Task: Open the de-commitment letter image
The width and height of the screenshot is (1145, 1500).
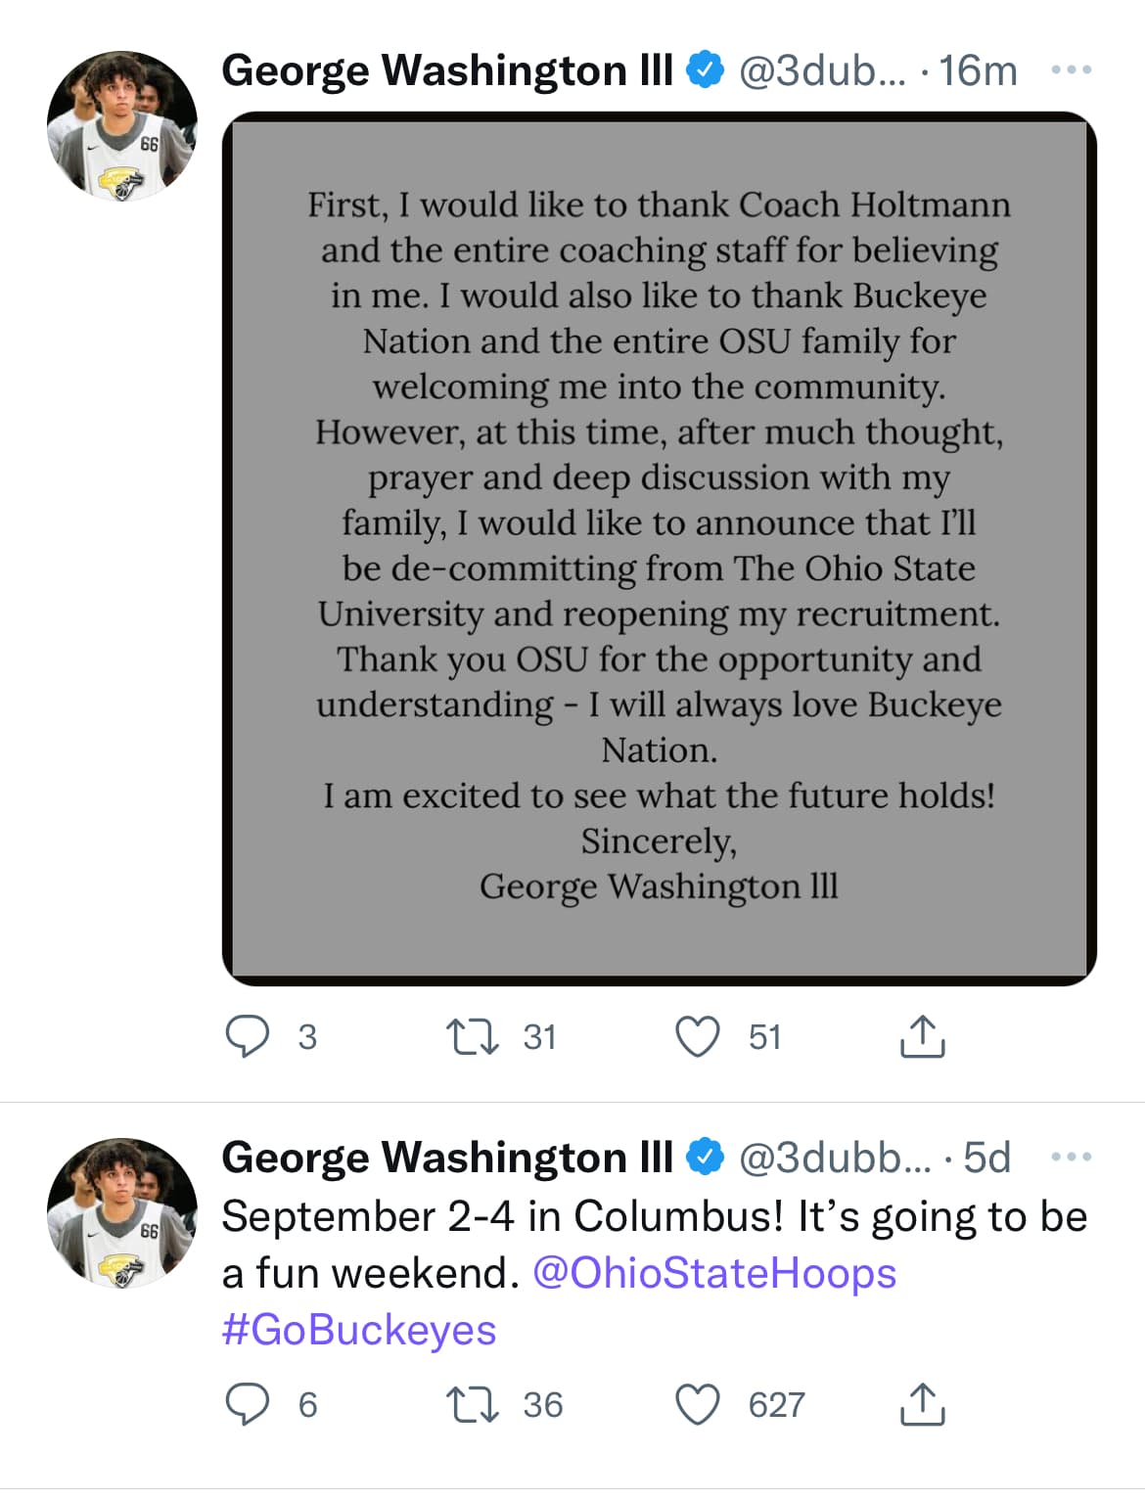Action: click(659, 548)
